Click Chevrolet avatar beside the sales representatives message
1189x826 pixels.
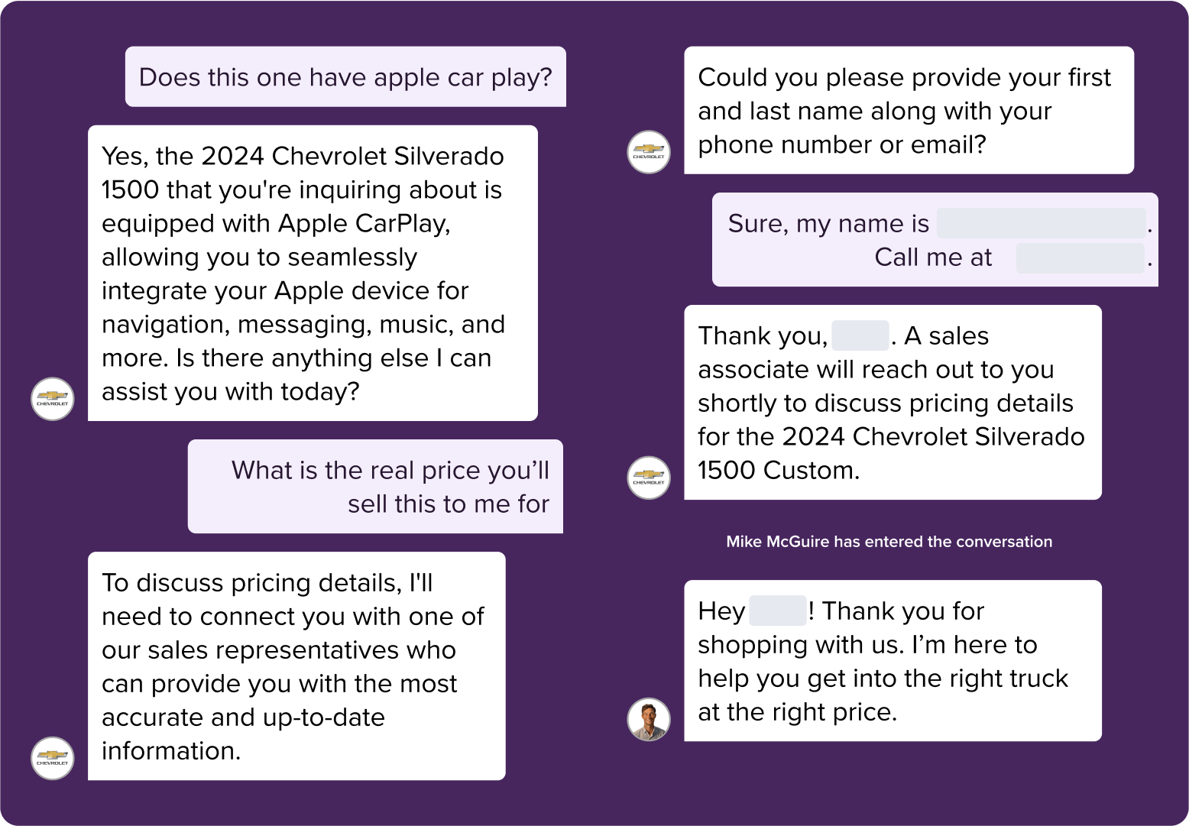tap(53, 758)
